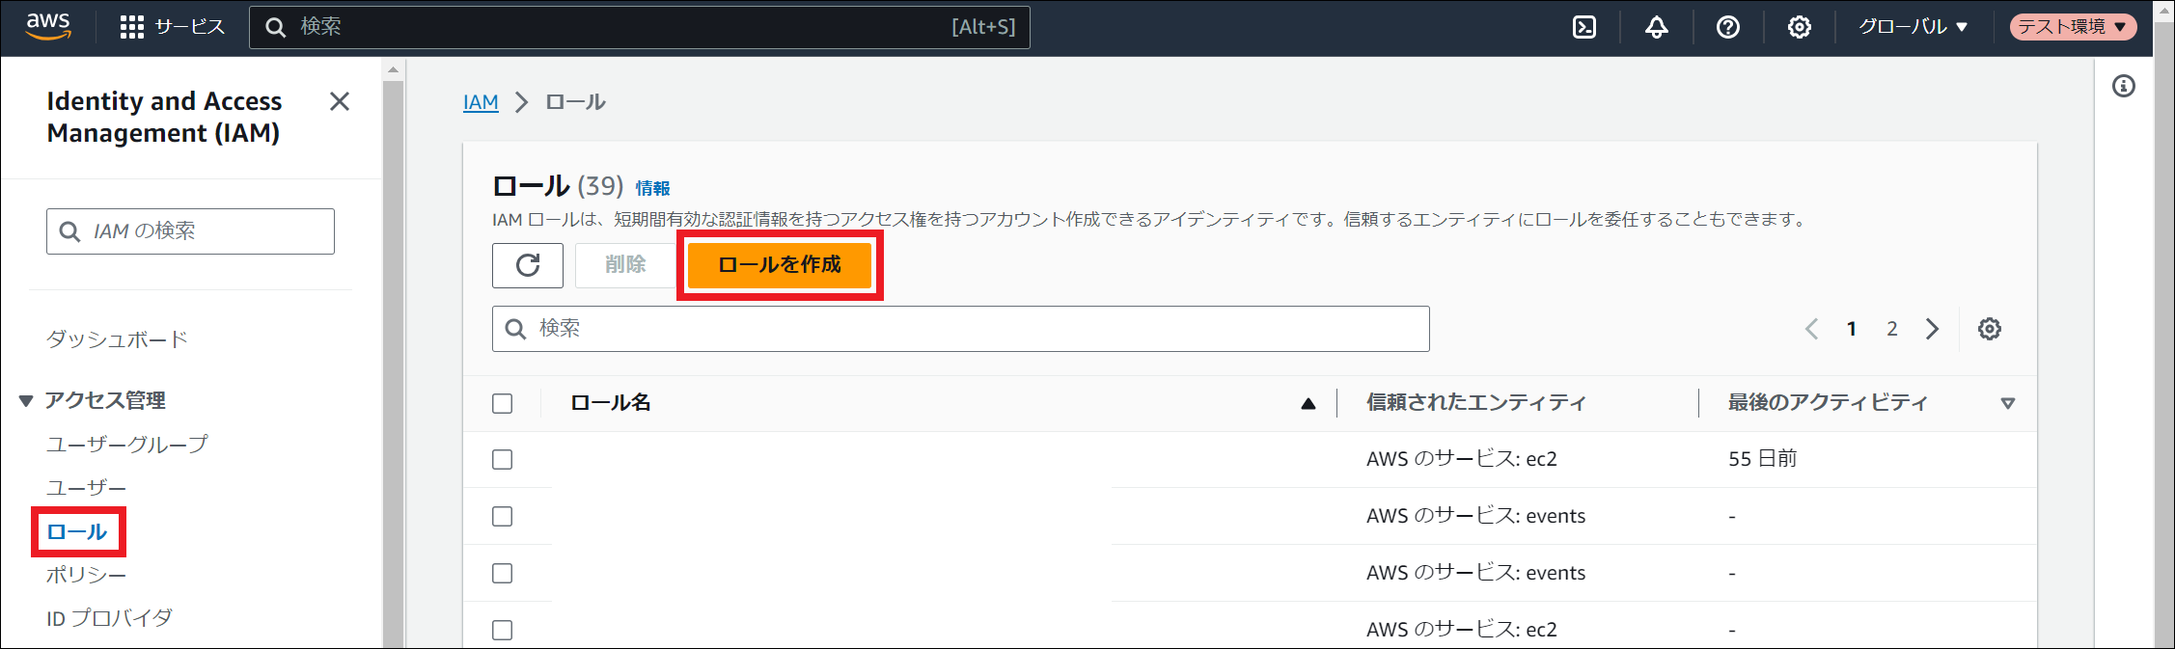
Task: Go to page 2 of roles
Action: [x=1891, y=329]
